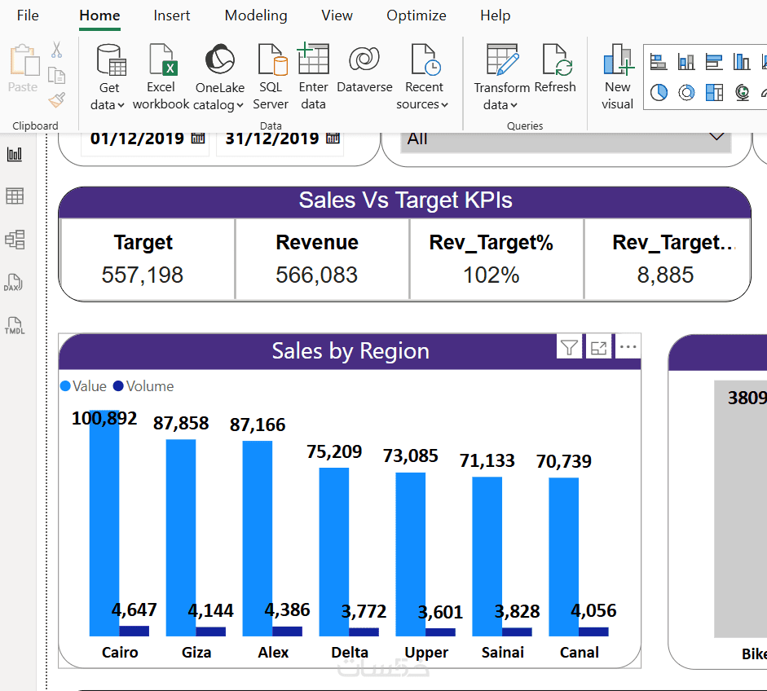Image resolution: width=767 pixels, height=691 pixels.
Task: Insert a donut chart visual
Action: tap(686, 92)
